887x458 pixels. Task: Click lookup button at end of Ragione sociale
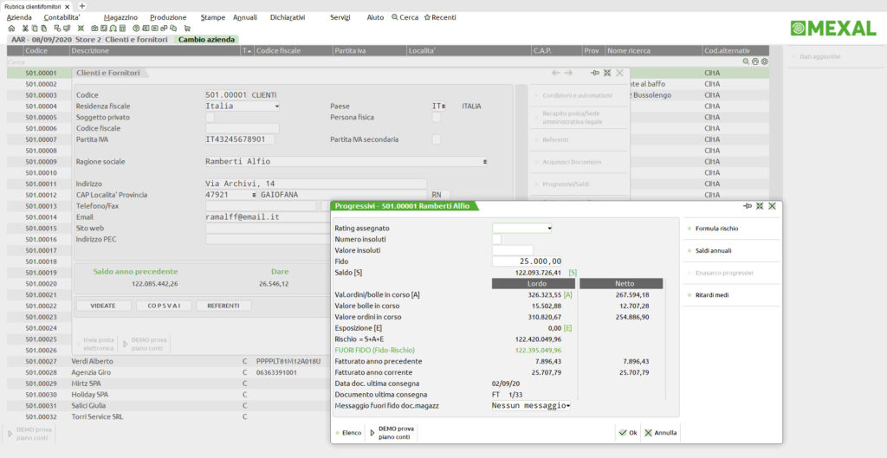484,162
